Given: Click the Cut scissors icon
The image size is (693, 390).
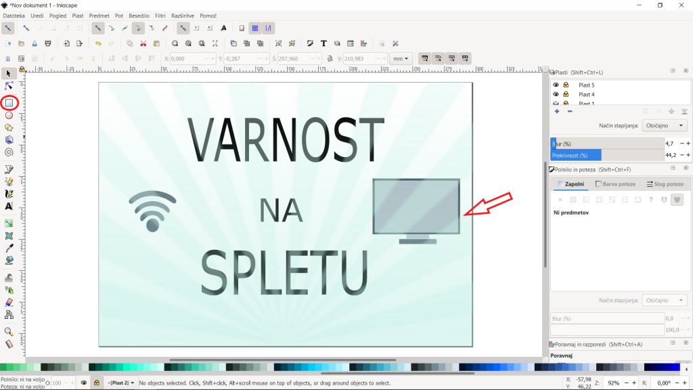Looking at the screenshot, I should click(143, 43).
